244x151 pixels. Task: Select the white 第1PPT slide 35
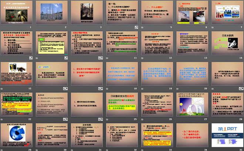227,135
